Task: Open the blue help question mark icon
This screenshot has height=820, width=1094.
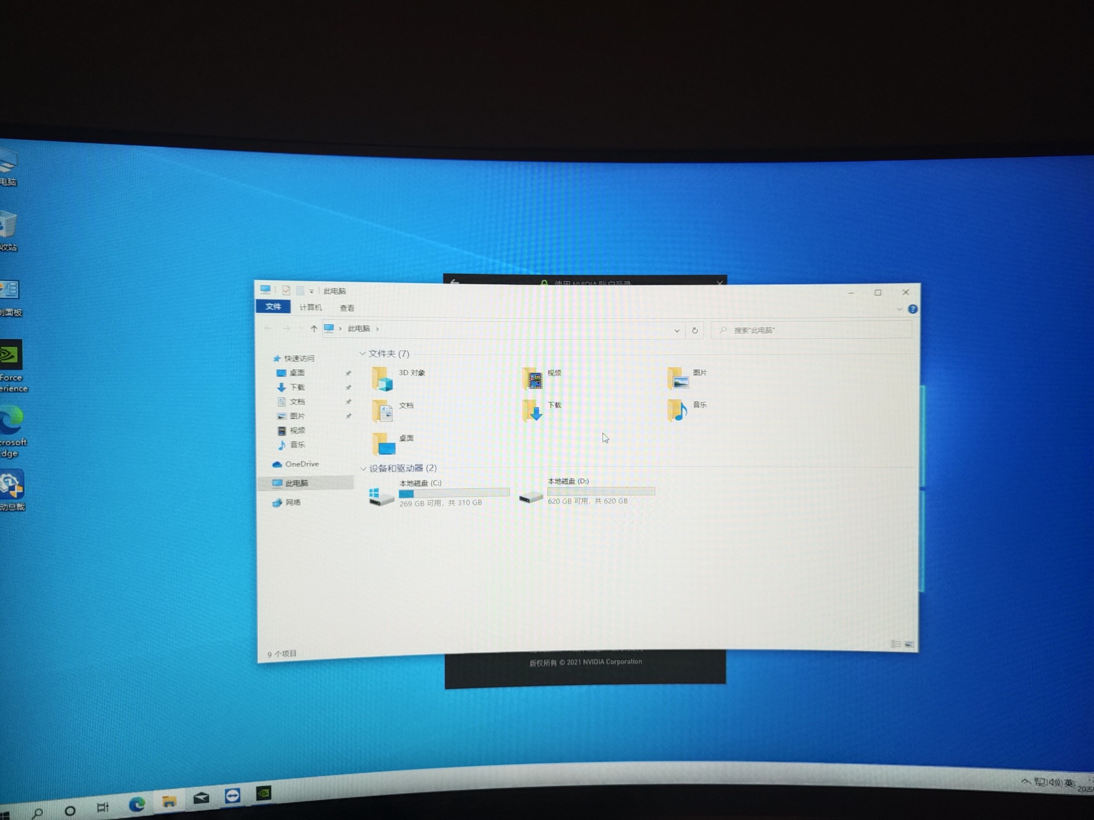Action: 913,309
